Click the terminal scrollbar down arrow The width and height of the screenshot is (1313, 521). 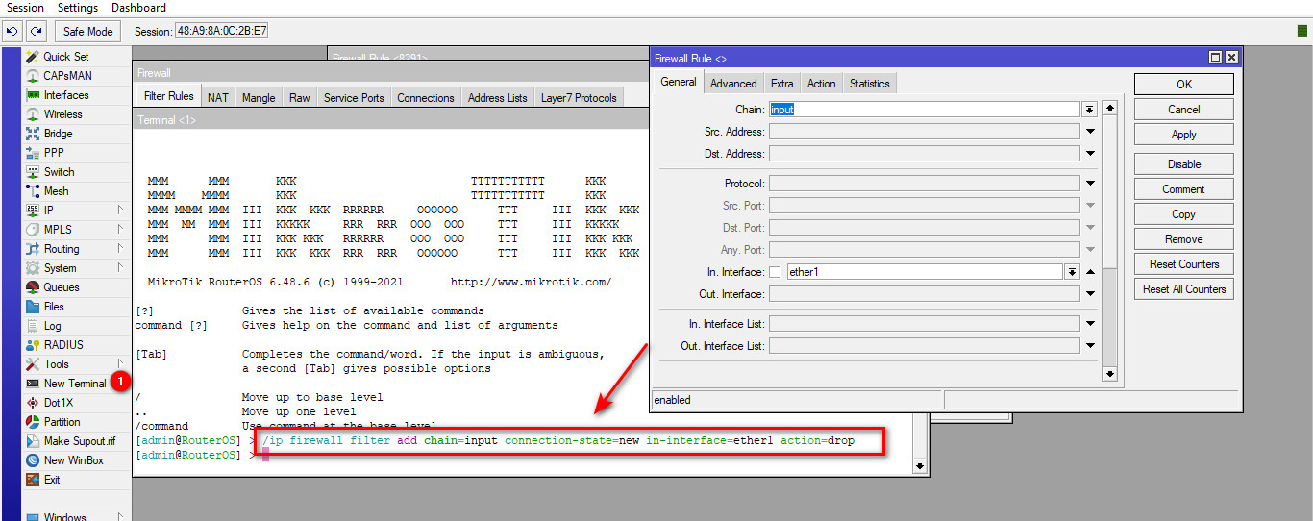point(920,466)
